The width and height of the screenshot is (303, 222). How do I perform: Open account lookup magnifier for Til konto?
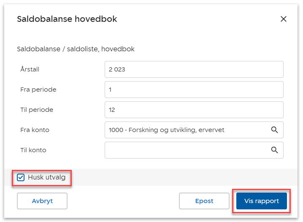click(x=274, y=150)
